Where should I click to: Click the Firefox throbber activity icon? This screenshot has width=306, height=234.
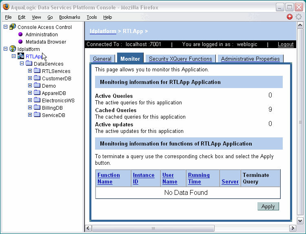pyautogui.click(x=299, y=17)
